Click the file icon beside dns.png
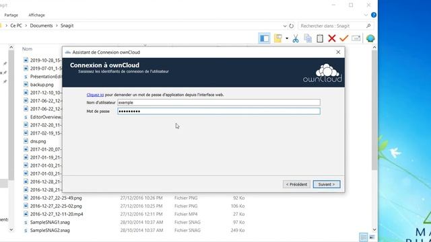The height and width of the screenshot is (242, 431). pyautogui.click(x=26, y=141)
